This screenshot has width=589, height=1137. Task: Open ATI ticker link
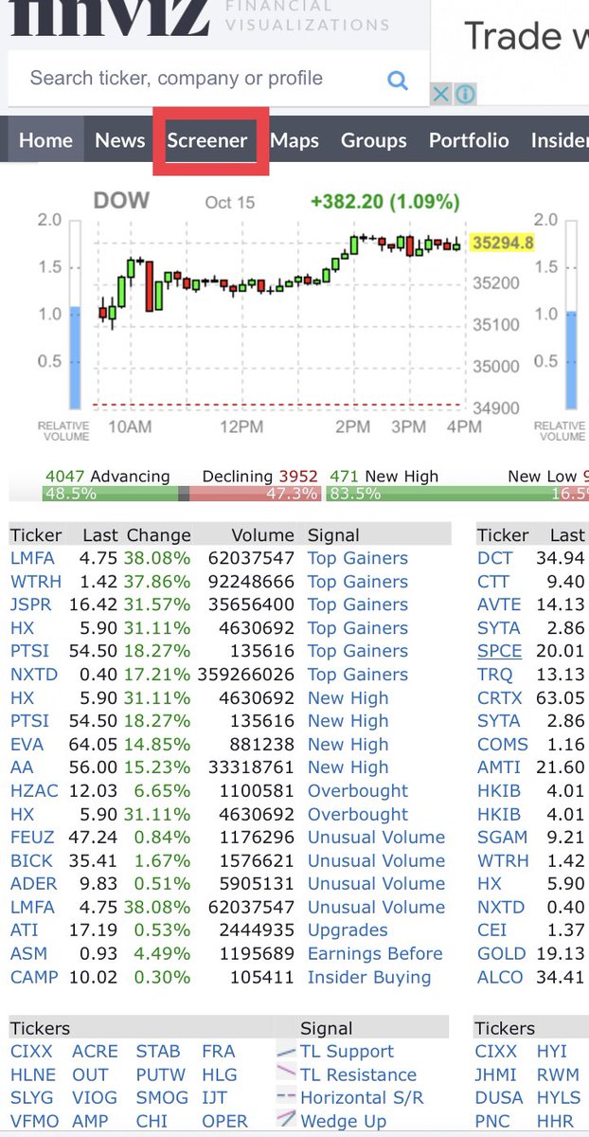pos(24,930)
